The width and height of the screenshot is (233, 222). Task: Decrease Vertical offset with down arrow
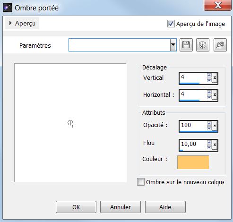(209, 80)
